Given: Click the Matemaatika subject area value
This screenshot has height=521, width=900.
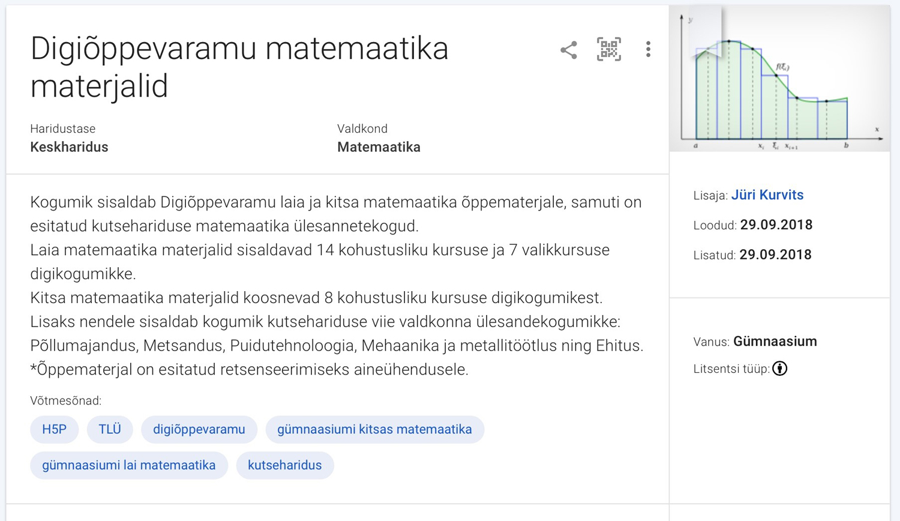Looking at the screenshot, I should point(379,147).
